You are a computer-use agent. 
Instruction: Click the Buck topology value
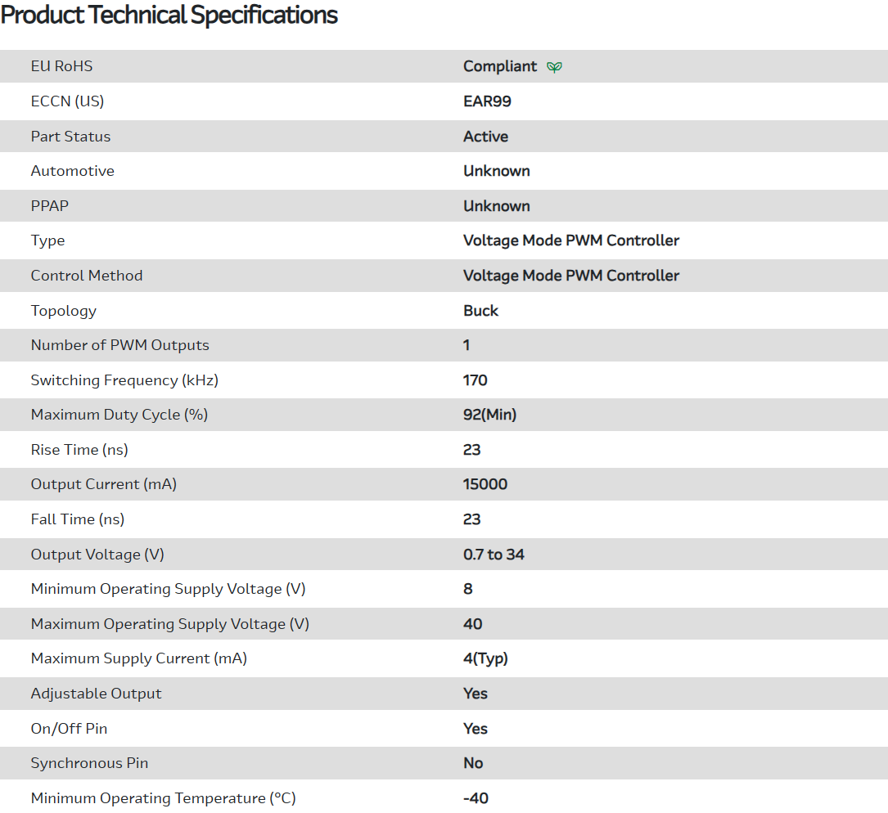tap(480, 311)
